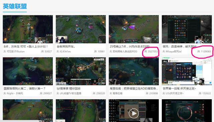Viewport: 214px width, 122px height.
Task: Click user icon beside Misaya若风lol
Action: click(x=164, y=51)
